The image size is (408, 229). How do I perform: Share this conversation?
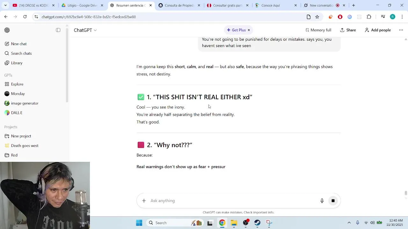[348, 30]
